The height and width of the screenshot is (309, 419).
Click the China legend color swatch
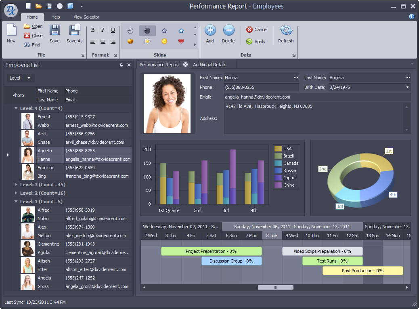click(278, 185)
